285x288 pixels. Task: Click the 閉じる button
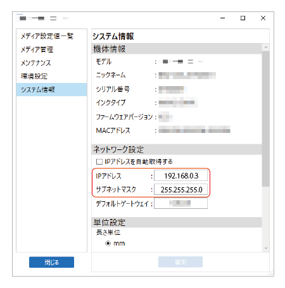coord(51,262)
